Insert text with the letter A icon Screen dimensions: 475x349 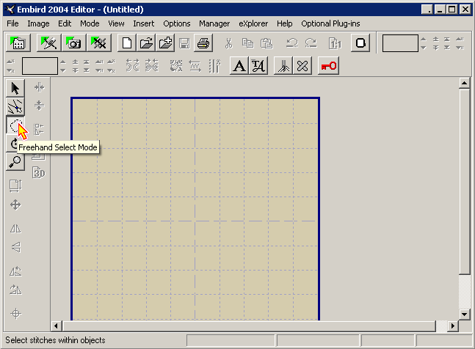(x=239, y=66)
